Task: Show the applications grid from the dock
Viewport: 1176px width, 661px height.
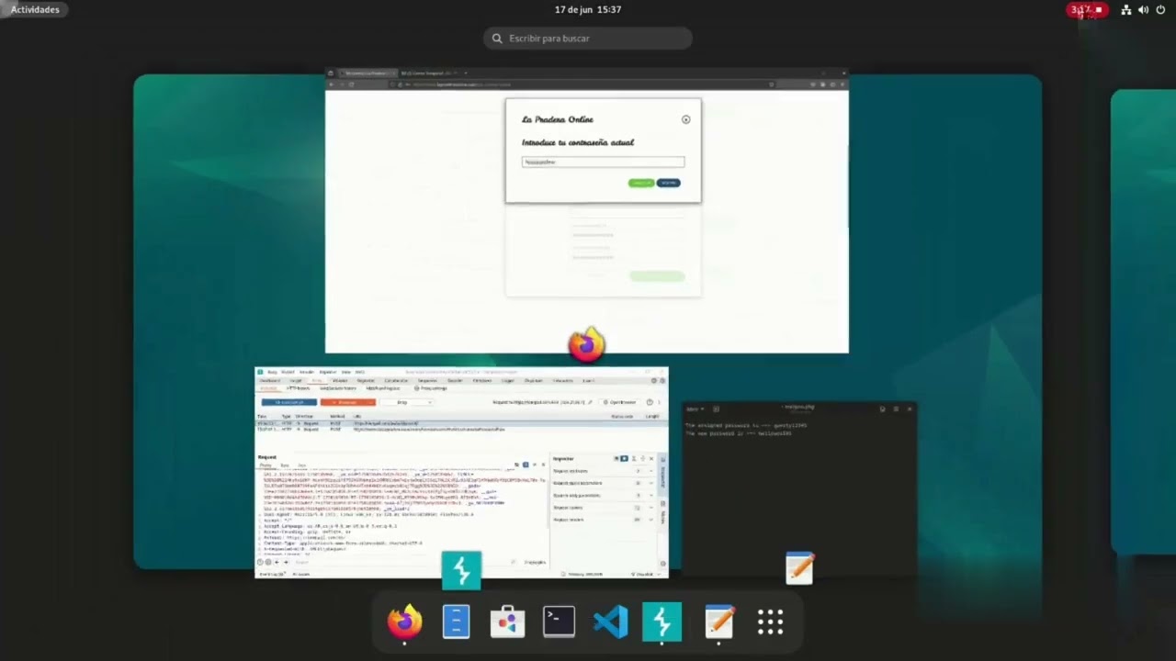Action: pos(770,622)
